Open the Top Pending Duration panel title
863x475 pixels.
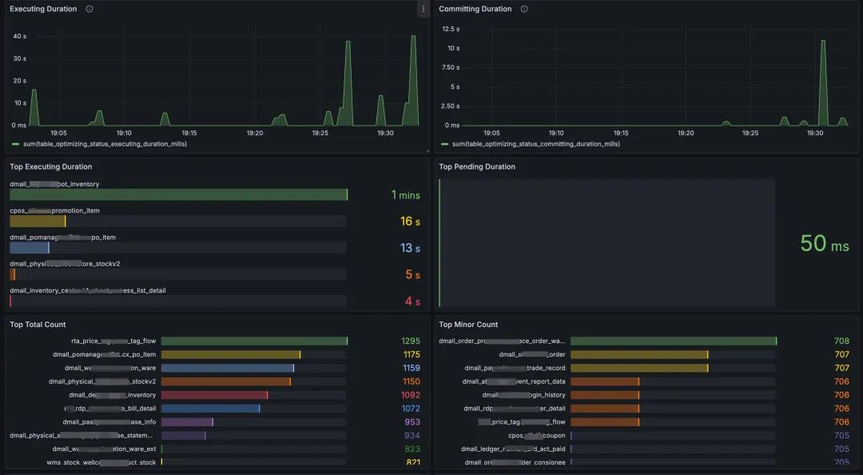point(476,166)
